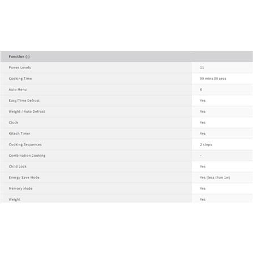Click the Cooking Time label
This screenshot has height=253, width=253.
(x=20, y=79)
